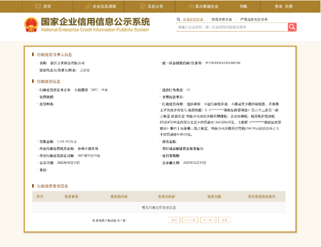Click the 没收金额 label
The height and width of the screenshot is (247, 321).
click(x=169, y=142)
